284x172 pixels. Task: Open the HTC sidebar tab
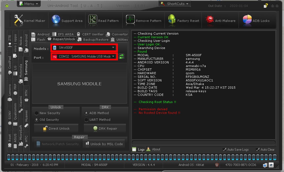[26, 141]
